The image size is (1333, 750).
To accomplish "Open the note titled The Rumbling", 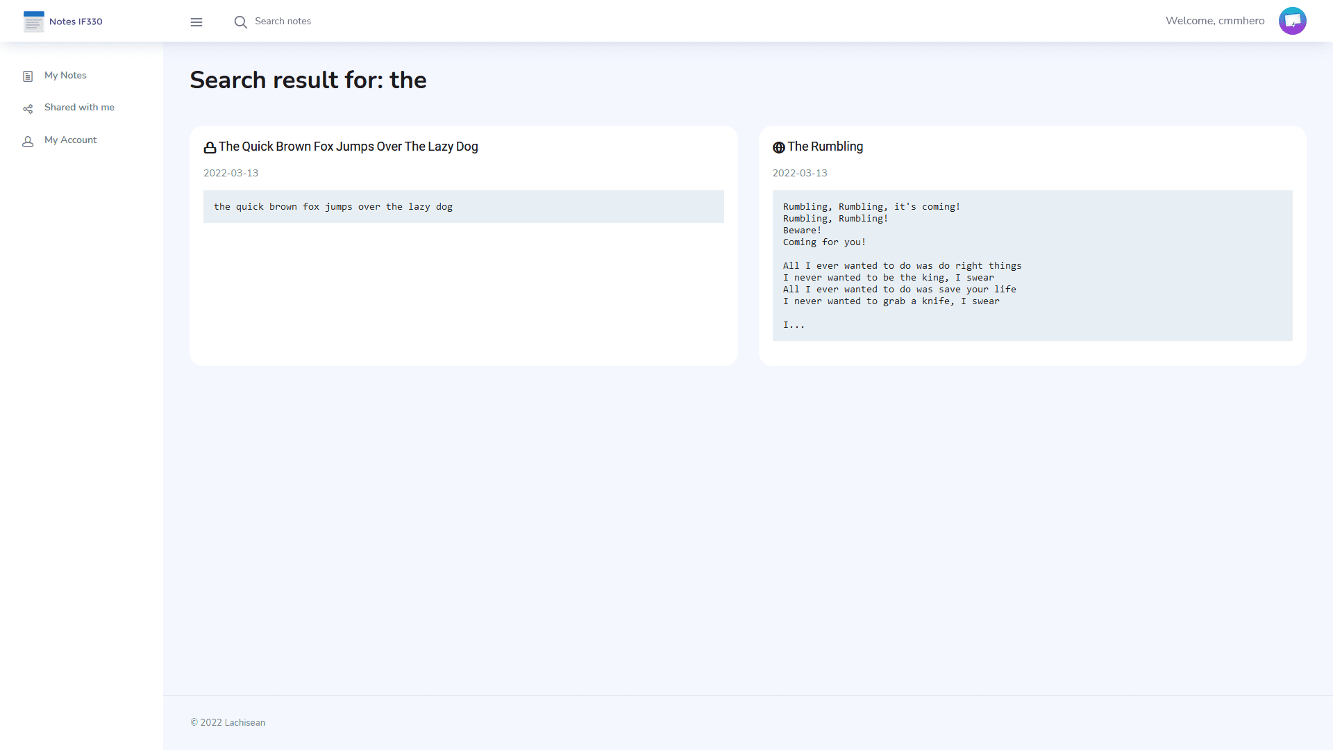I will 825,147.
